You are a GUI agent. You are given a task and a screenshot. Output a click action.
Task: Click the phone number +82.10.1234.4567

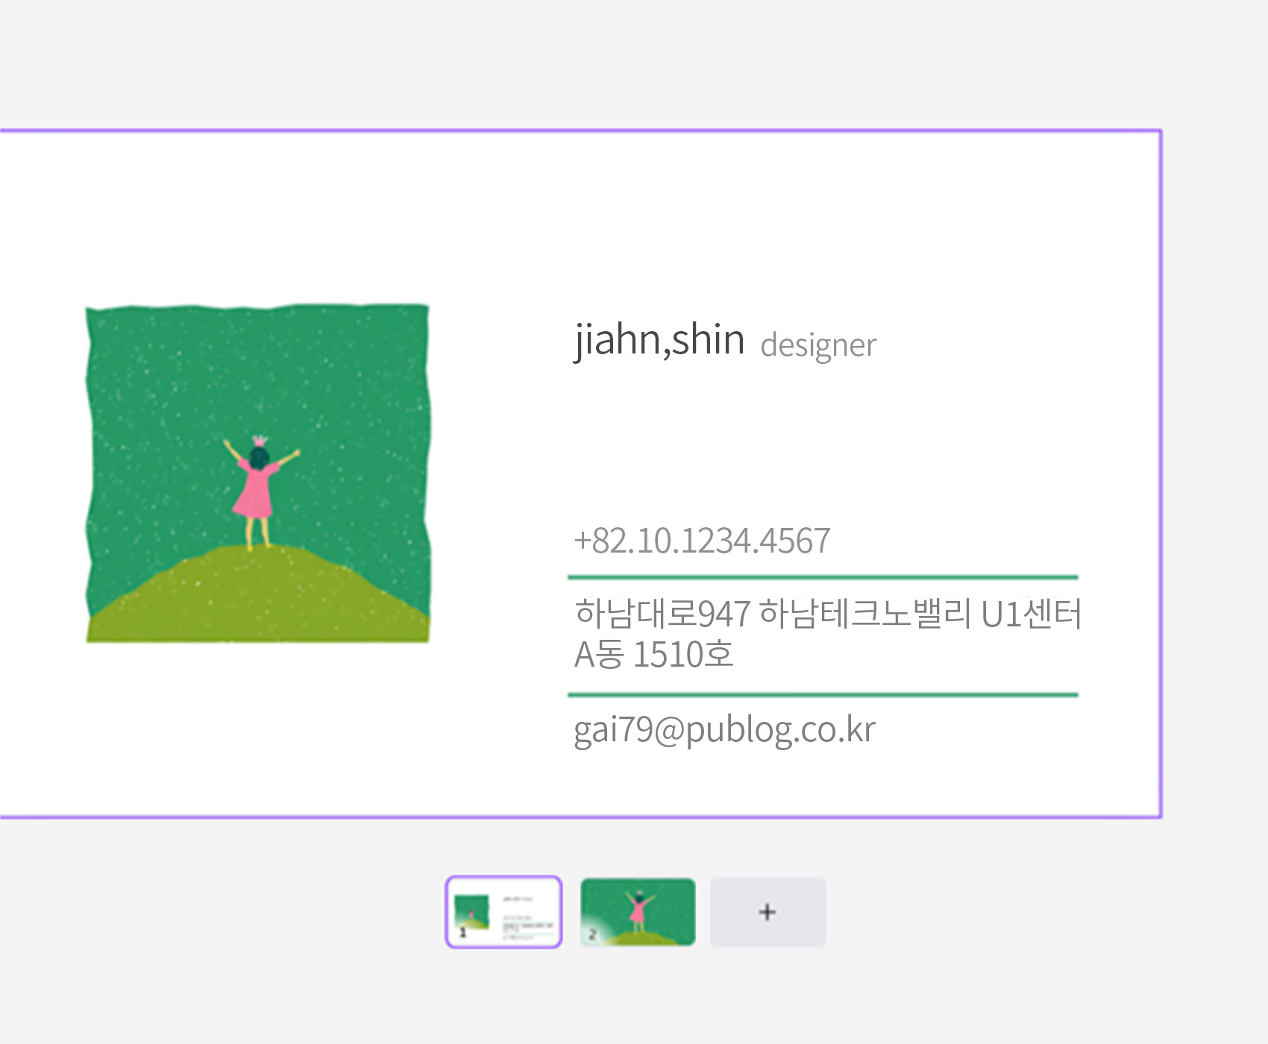pos(701,541)
